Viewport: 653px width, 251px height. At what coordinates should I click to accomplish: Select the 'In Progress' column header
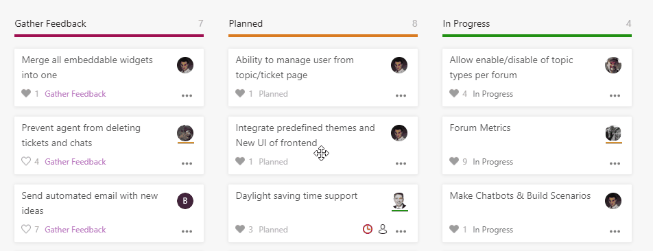coord(466,24)
